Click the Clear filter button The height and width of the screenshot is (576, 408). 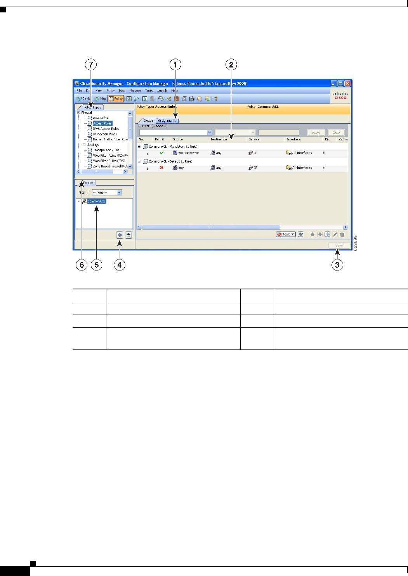pos(336,133)
